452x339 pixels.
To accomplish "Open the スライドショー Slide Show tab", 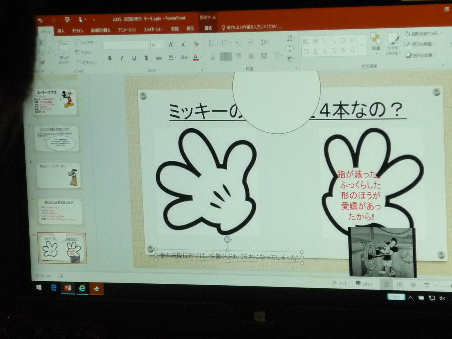I will [153, 29].
